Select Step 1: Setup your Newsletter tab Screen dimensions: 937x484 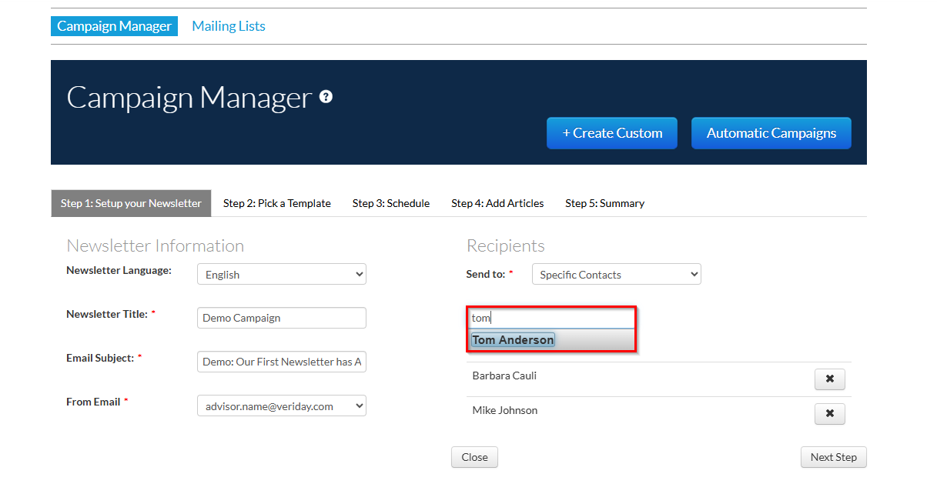[131, 203]
